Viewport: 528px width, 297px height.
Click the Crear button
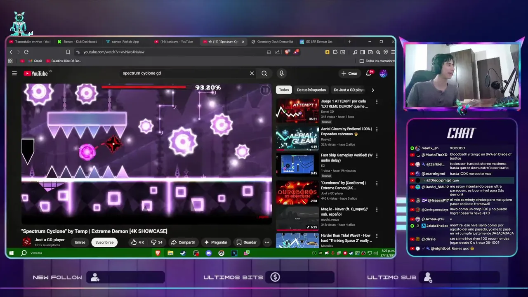pyautogui.click(x=349, y=73)
